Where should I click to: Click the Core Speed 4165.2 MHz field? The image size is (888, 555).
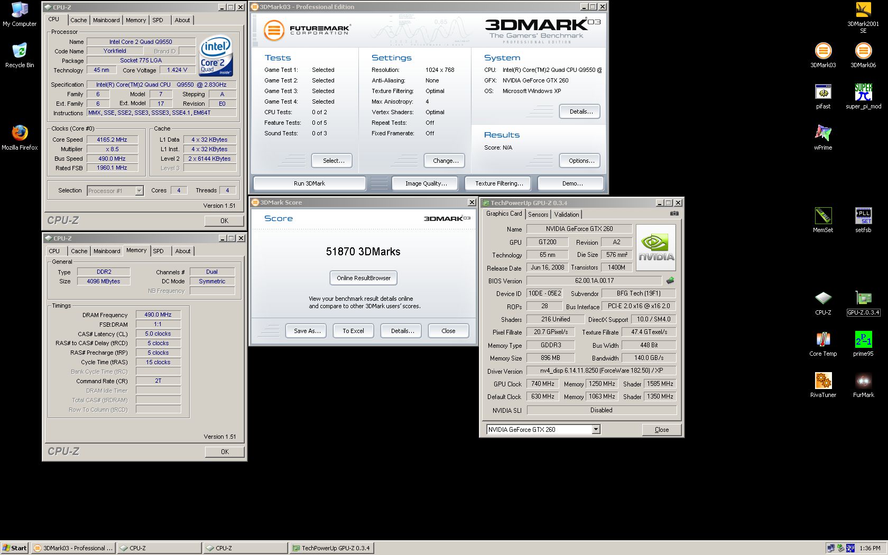coord(112,140)
